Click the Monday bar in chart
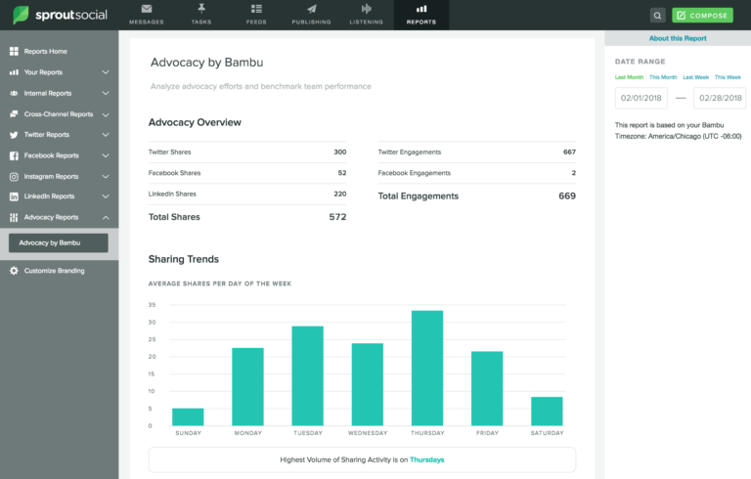 [247, 386]
